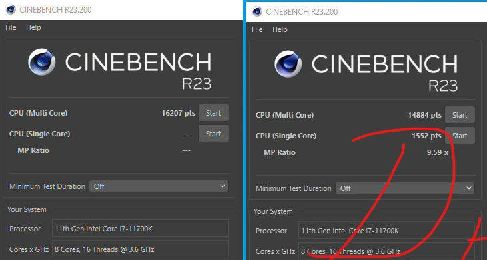Image resolution: width=487 pixels, height=260 pixels.
Task: Start Multi Core test in right window
Action: 460,115
